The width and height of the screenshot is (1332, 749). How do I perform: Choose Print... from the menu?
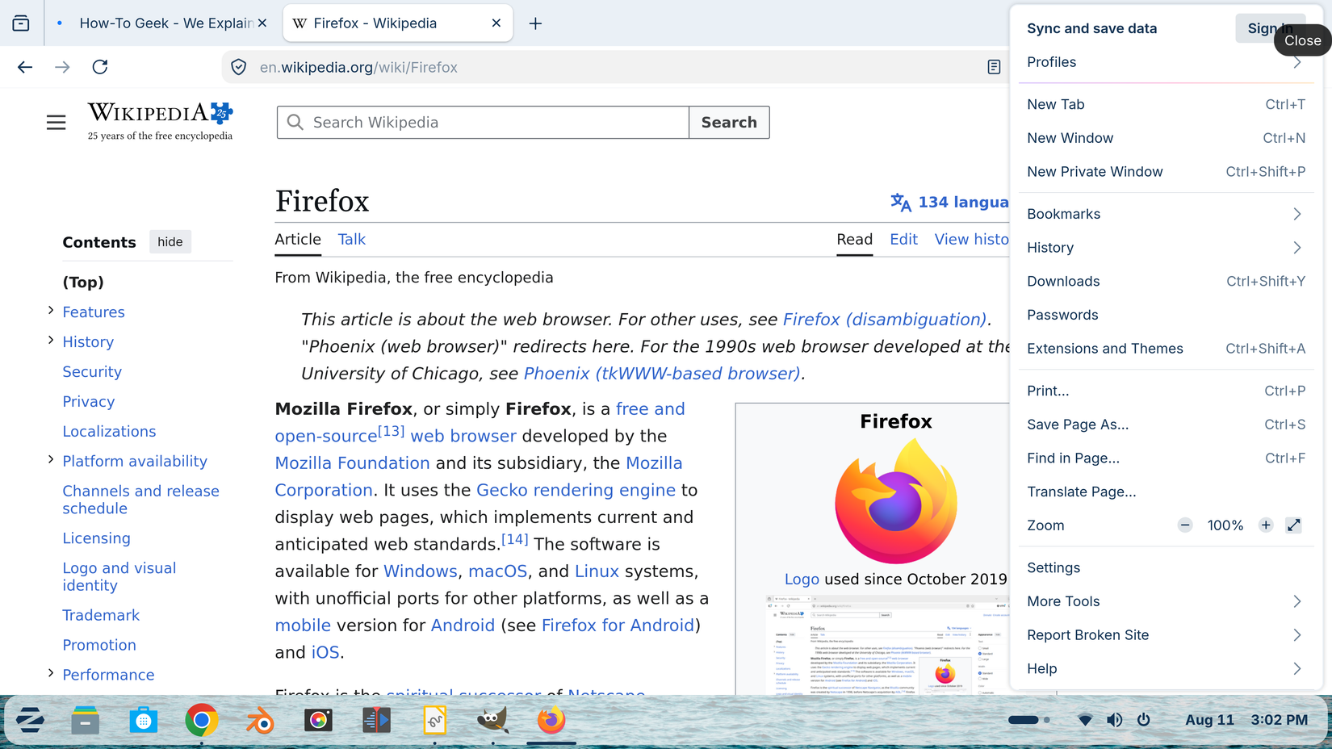pos(1166,391)
